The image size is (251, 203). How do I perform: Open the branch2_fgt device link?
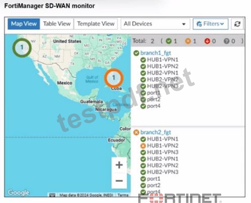point(155,132)
